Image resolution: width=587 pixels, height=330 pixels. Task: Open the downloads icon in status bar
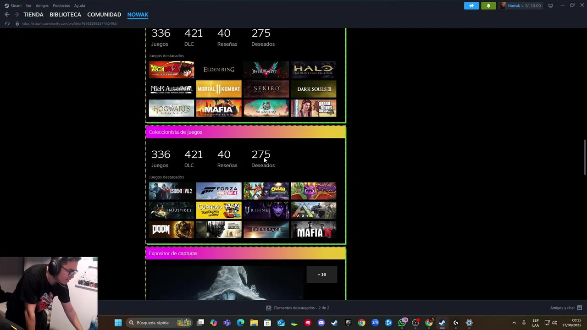269,308
